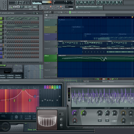Viewport: 134px width, 134px height.
Task: Mute Track 4 using its green dot toggle
Action: pos(56,46)
